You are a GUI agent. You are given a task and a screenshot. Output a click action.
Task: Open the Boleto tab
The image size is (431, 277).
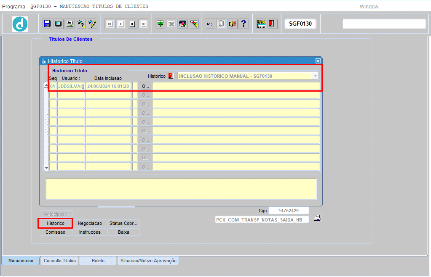point(98,261)
